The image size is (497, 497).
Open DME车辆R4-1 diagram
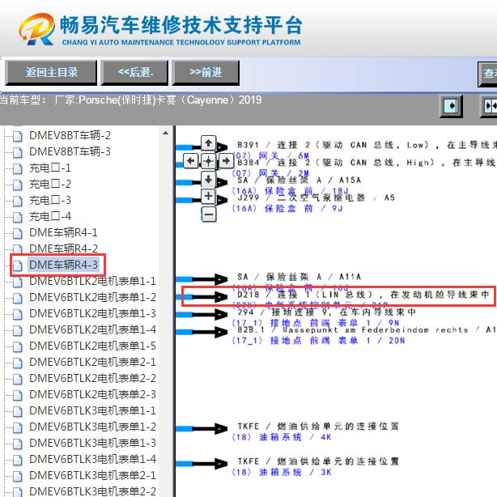pos(63,232)
